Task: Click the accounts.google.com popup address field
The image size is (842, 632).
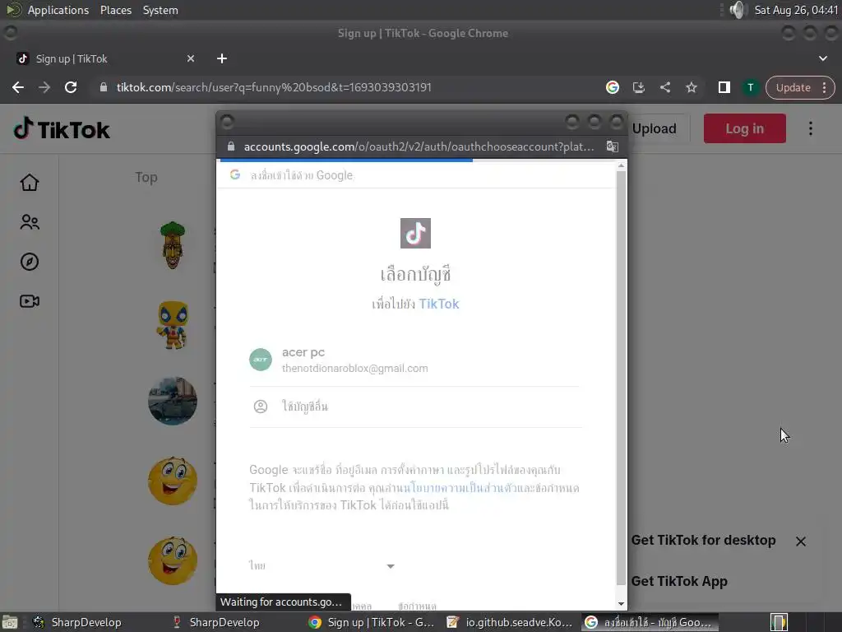Action: pos(419,146)
